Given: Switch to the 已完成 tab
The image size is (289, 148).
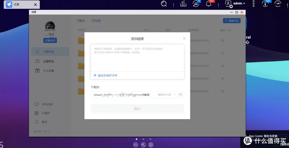Looking at the screenshot, I should pyautogui.click(x=96, y=21).
